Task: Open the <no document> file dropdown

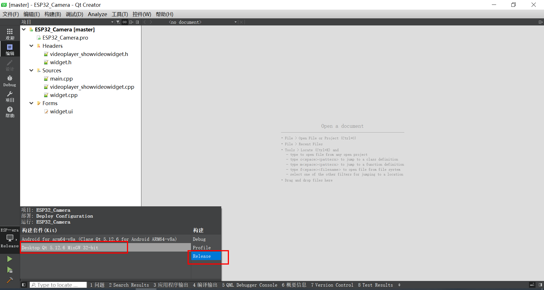Action: click(202, 22)
